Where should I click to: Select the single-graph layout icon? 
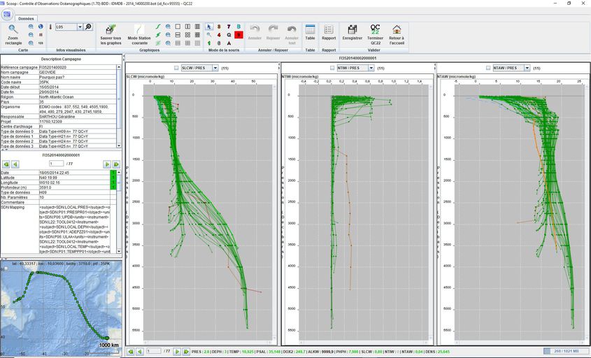pos(178,27)
